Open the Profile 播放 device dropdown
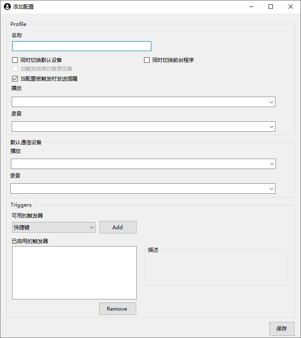The height and width of the screenshot is (338, 301). (143, 102)
